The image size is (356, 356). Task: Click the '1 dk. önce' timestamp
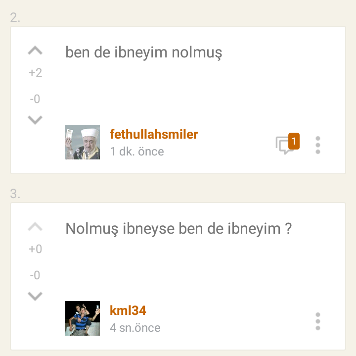[x=137, y=152]
